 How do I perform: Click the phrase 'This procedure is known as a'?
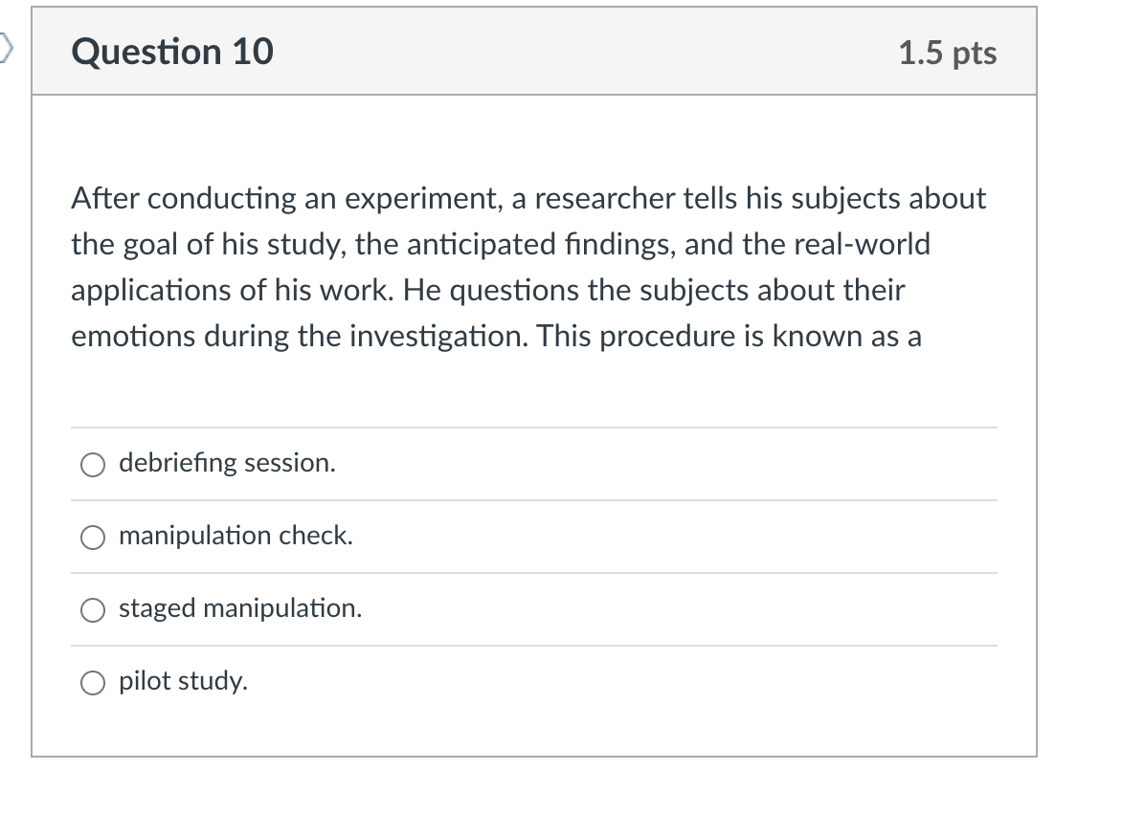tap(729, 336)
